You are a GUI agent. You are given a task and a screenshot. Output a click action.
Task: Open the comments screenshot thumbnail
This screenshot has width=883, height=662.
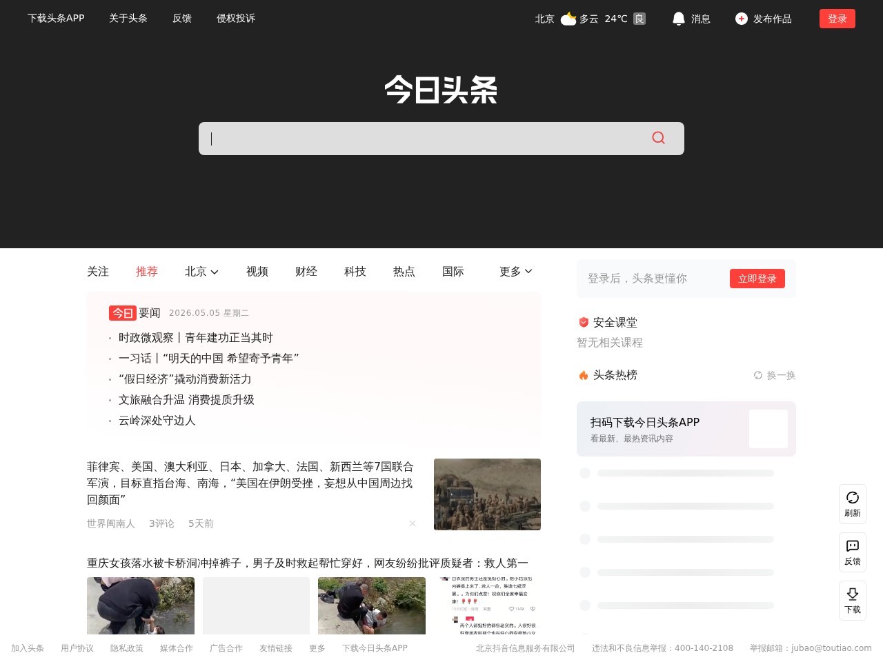click(487, 606)
